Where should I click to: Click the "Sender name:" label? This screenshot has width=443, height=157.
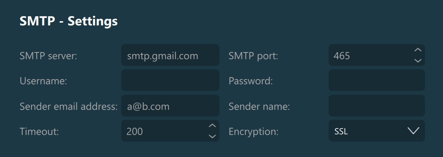259,106
